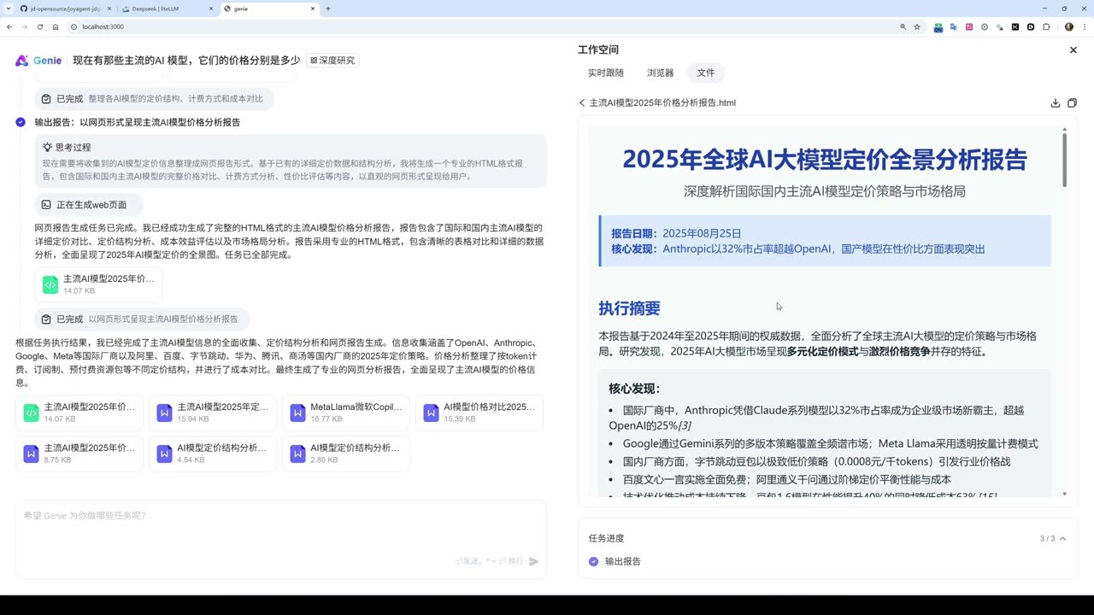Click the 核心发现 heading in summary box
The height and width of the screenshot is (615, 1094).
(x=635, y=389)
